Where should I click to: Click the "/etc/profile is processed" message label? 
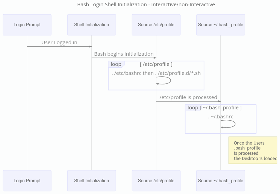(x=188, y=97)
